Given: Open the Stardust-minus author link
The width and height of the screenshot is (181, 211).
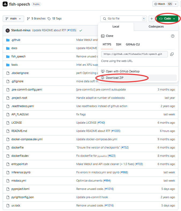Looking at the screenshot, I should point(21,30).
